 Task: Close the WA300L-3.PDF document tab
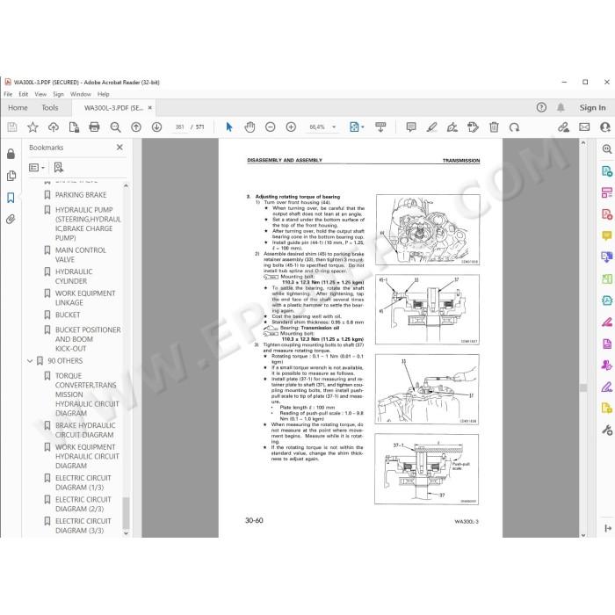(x=150, y=107)
